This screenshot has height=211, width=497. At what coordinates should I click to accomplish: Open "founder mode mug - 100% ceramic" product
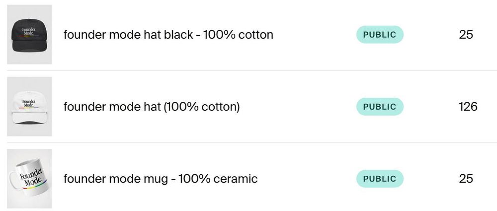click(x=160, y=179)
